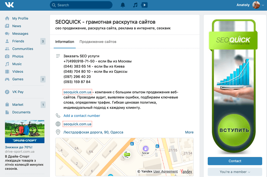Click the globe icon beside website
The height and width of the screenshot is (177, 267).
58,124
